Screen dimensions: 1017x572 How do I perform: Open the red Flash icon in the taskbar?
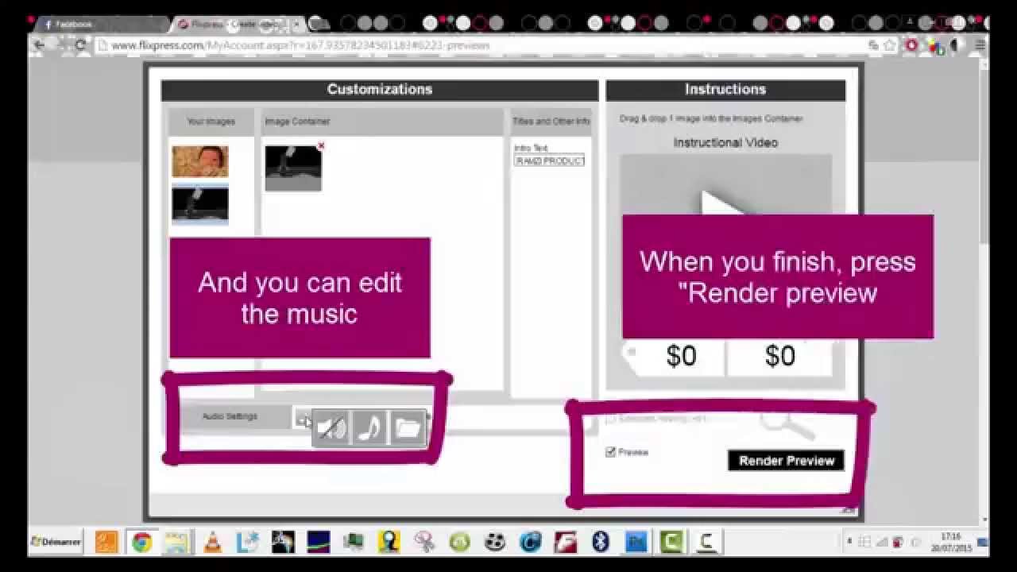[x=565, y=542]
